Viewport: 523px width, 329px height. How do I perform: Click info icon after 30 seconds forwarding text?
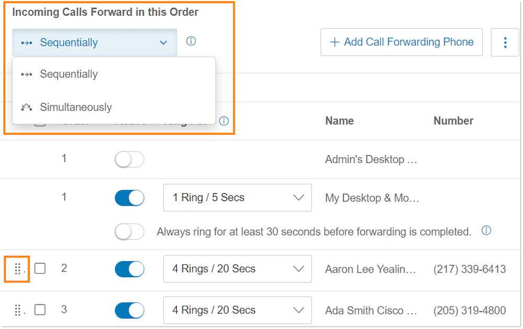[x=486, y=230]
